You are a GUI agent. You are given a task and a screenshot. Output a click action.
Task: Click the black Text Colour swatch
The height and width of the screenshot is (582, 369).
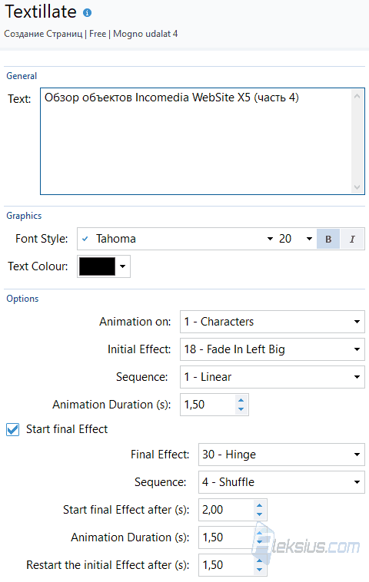pyautogui.click(x=97, y=266)
